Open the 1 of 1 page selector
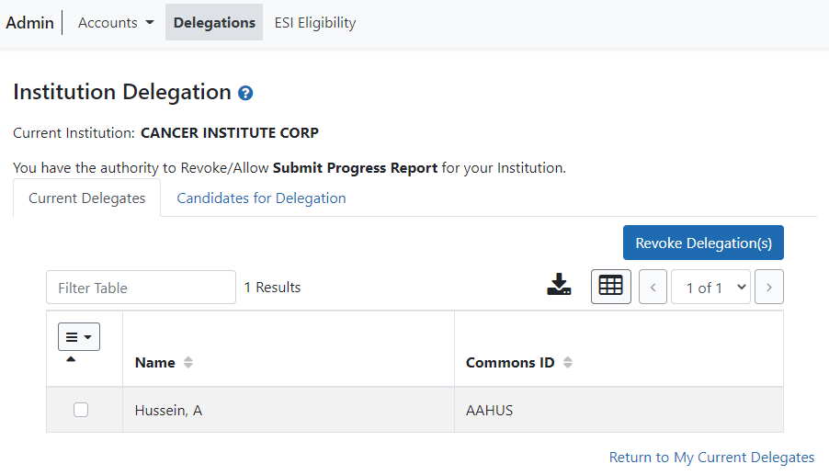829x475 pixels. [x=710, y=287]
